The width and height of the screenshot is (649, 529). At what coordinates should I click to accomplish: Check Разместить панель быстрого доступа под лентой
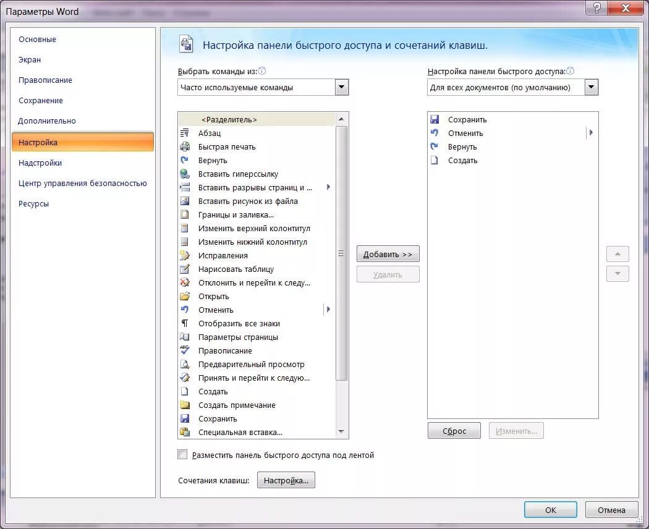pyautogui.click(x=182, y=454)
